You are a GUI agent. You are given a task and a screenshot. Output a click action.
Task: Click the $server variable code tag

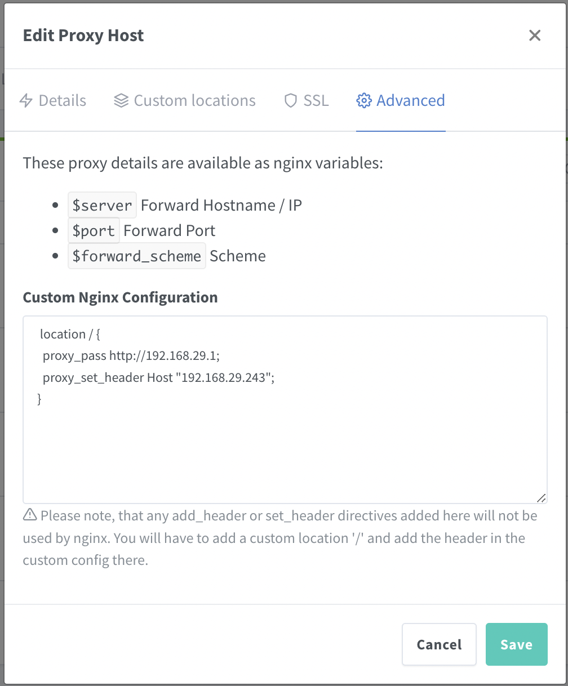tap(102, 205)
